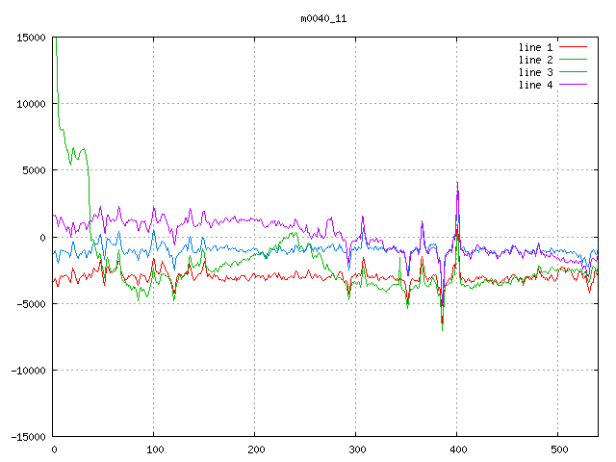Click the 5000 y-axis tick label
This screenshot has width=616, height=462.
pyautogui.click(x=34, y=170)
